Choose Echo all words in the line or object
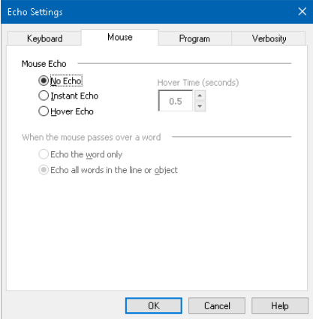The height and width of the screenshot is (319, 313). [108, 170]
